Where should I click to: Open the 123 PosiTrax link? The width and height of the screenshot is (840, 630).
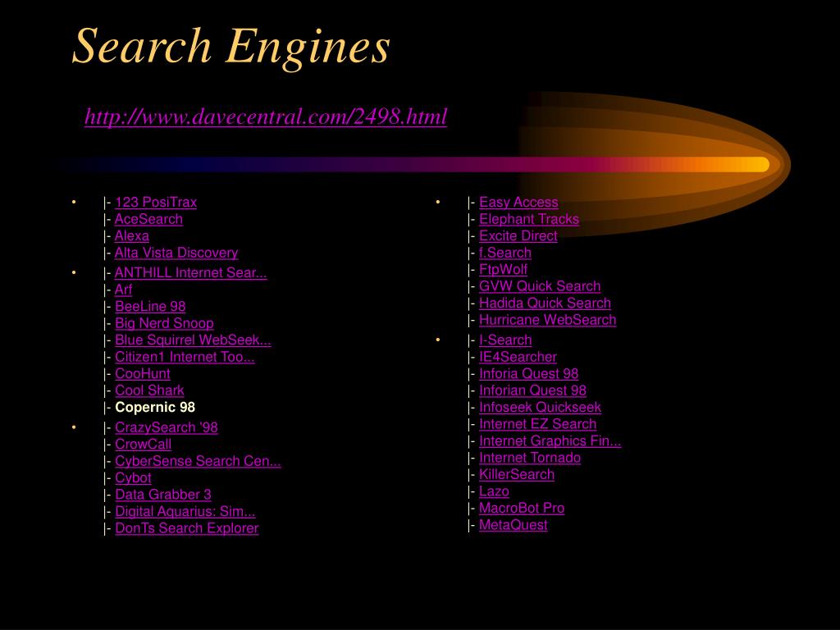[156, 202]
